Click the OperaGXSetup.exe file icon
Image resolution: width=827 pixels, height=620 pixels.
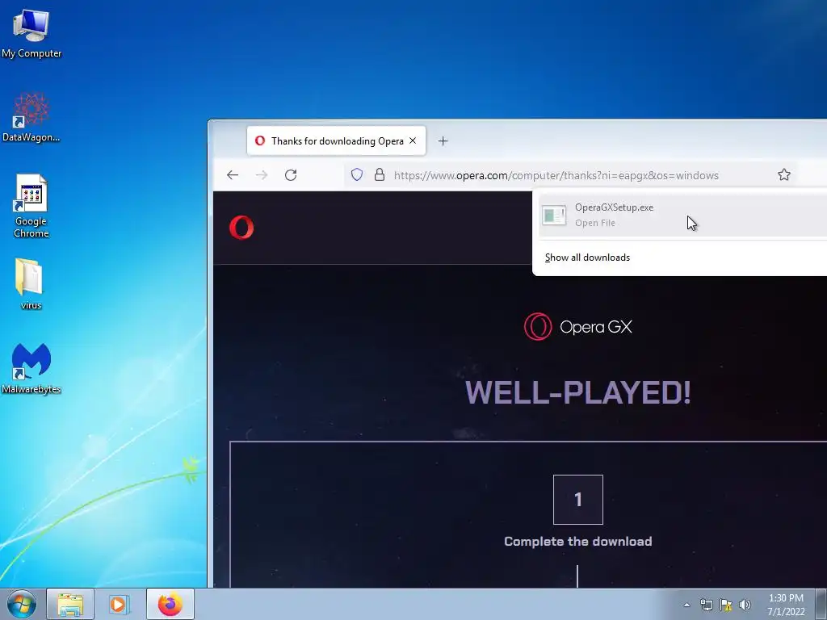pos(554,215)
